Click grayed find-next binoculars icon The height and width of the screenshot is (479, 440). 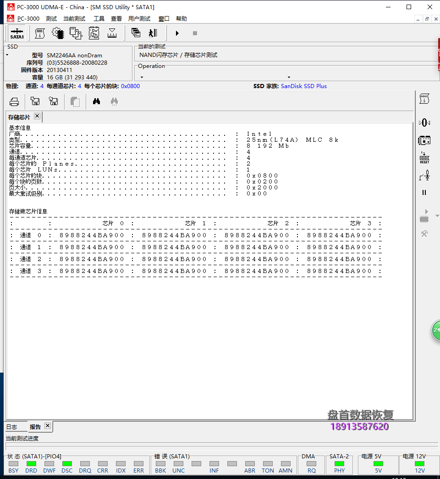(x=115, y=101)
